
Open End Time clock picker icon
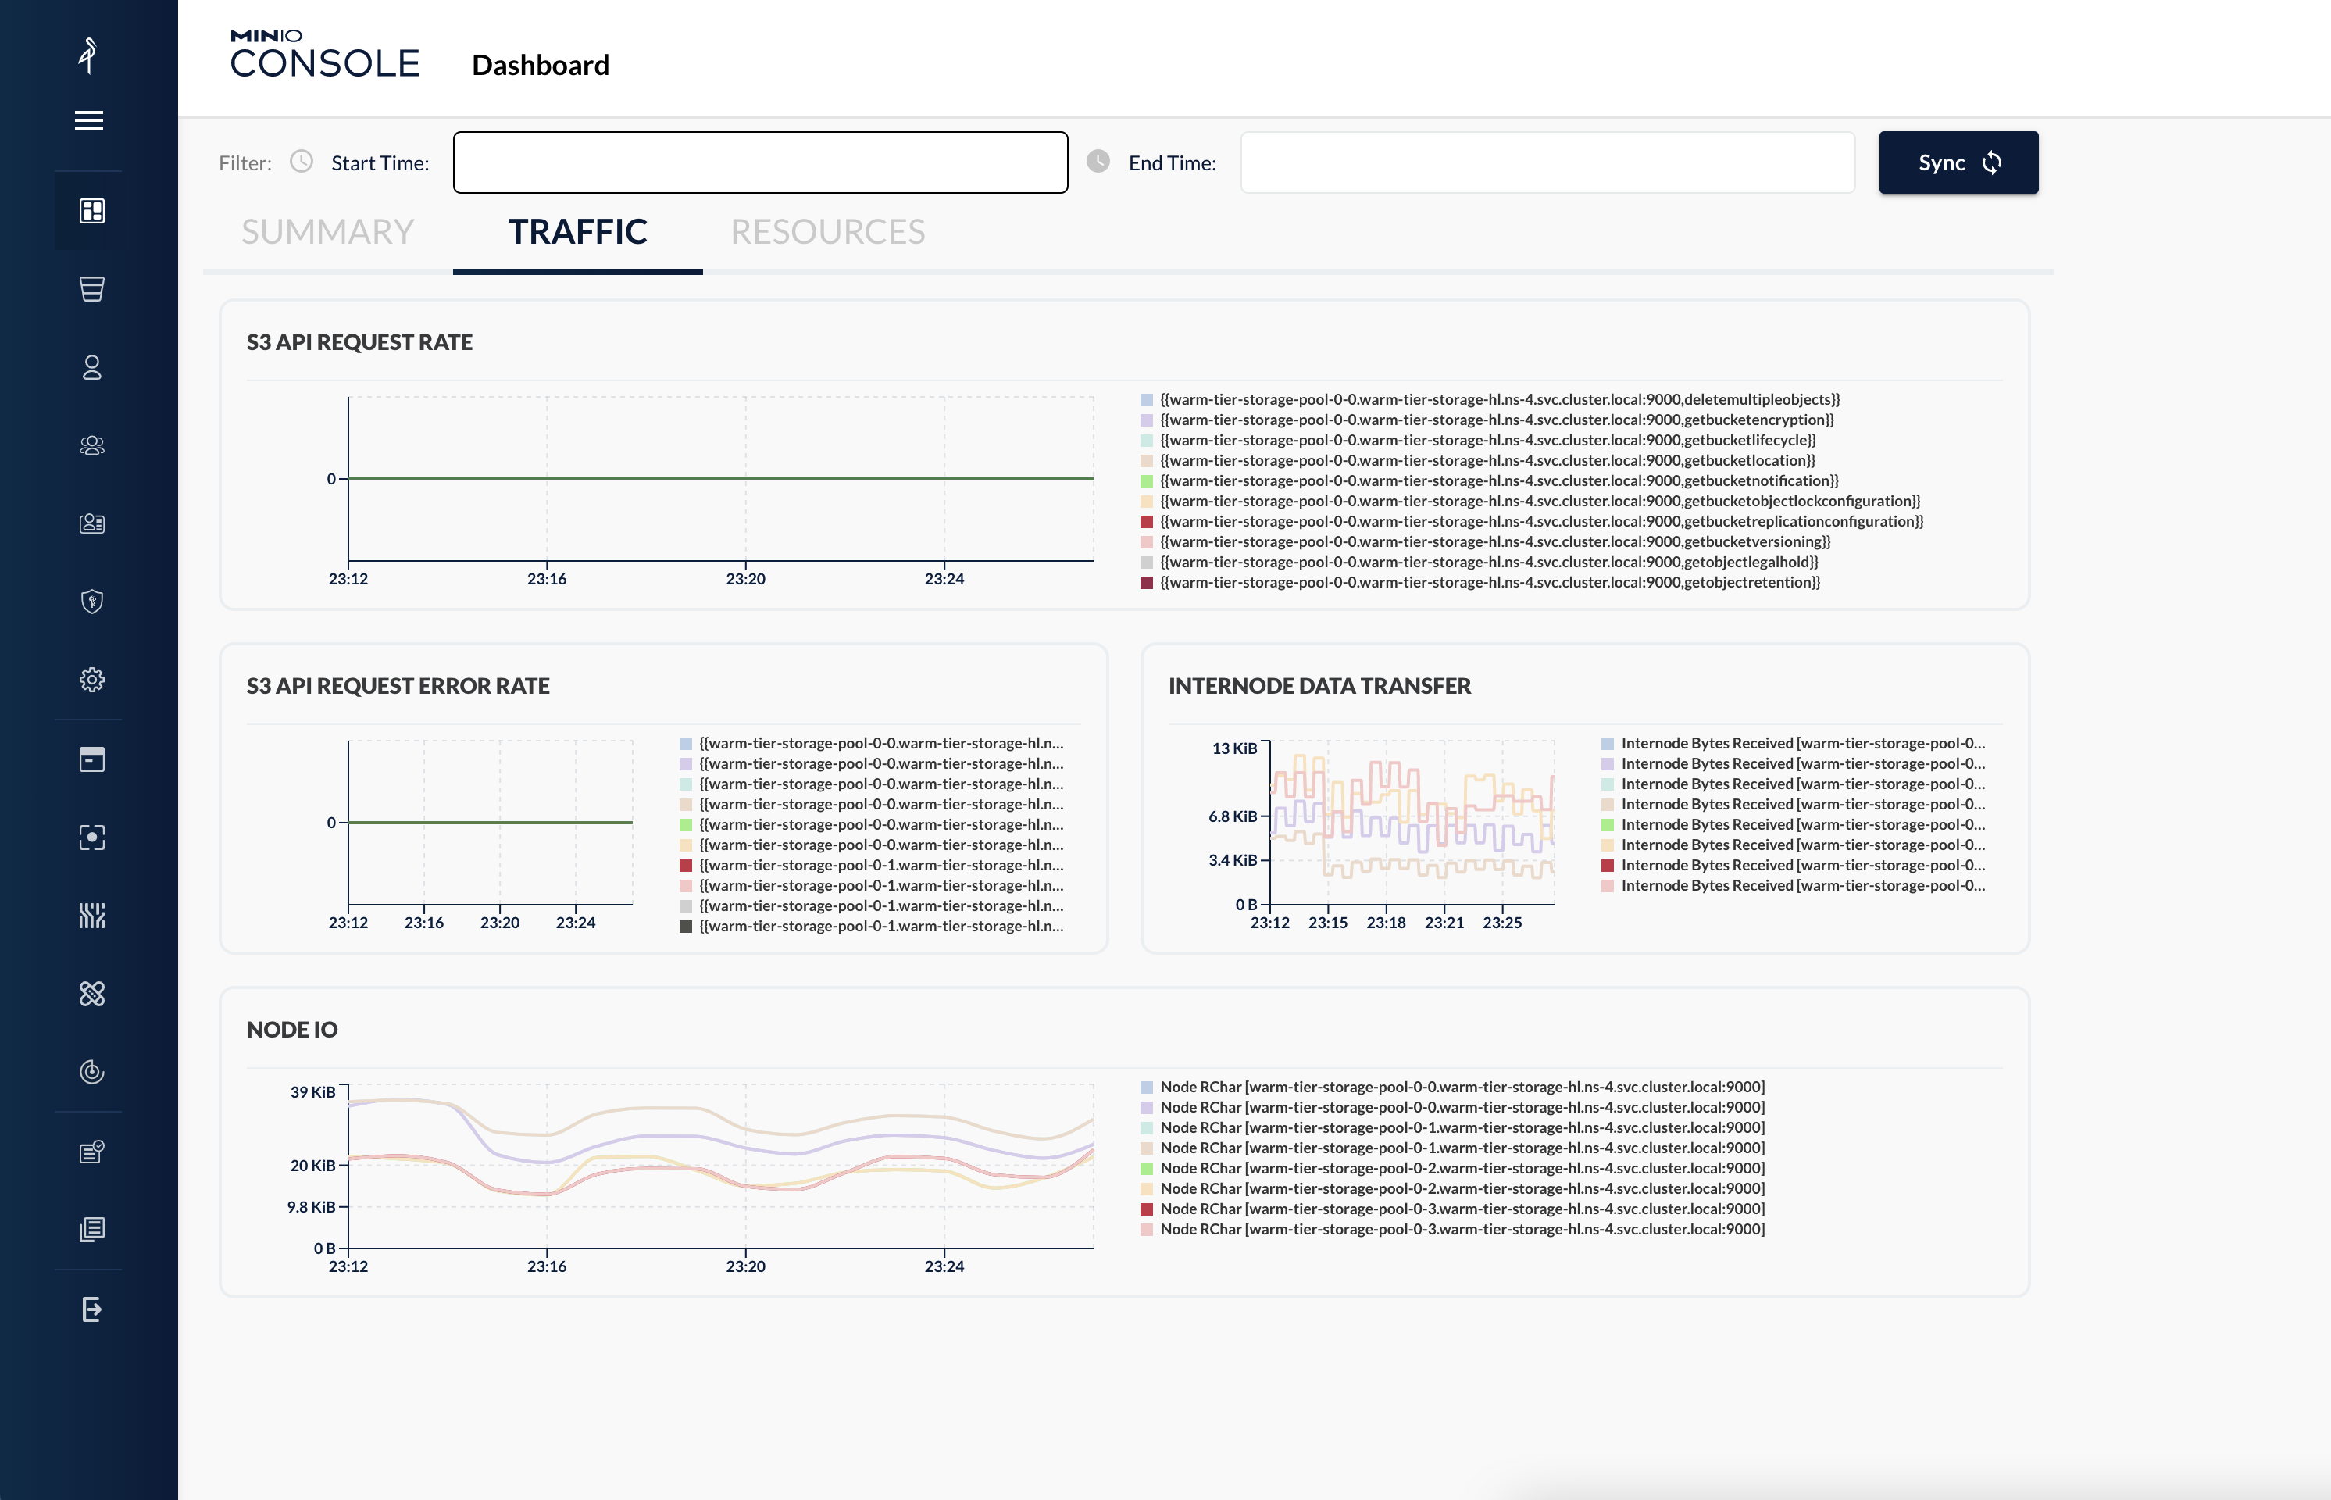(x=1098, y=162)
